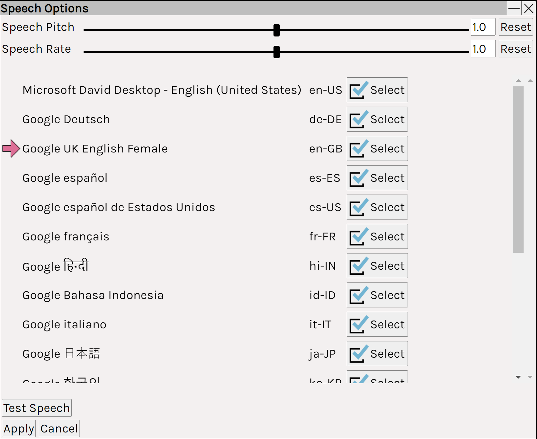Select Google español de Estados Unidos voice
537x439 pixels.
coord(377,207)
